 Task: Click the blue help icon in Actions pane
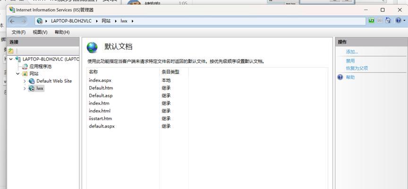(340, 77)
